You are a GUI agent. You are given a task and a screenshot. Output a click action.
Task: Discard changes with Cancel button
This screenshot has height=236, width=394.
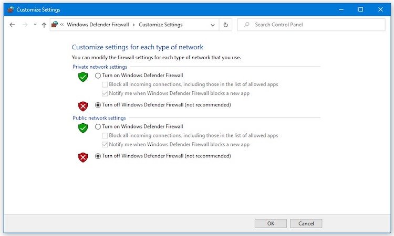click(x=306, y=223)
